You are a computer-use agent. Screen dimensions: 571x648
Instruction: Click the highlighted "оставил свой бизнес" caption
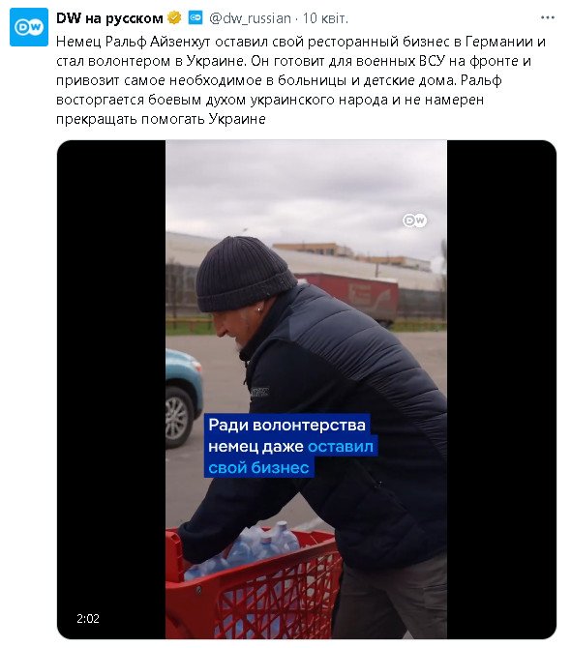pos(290,457)
